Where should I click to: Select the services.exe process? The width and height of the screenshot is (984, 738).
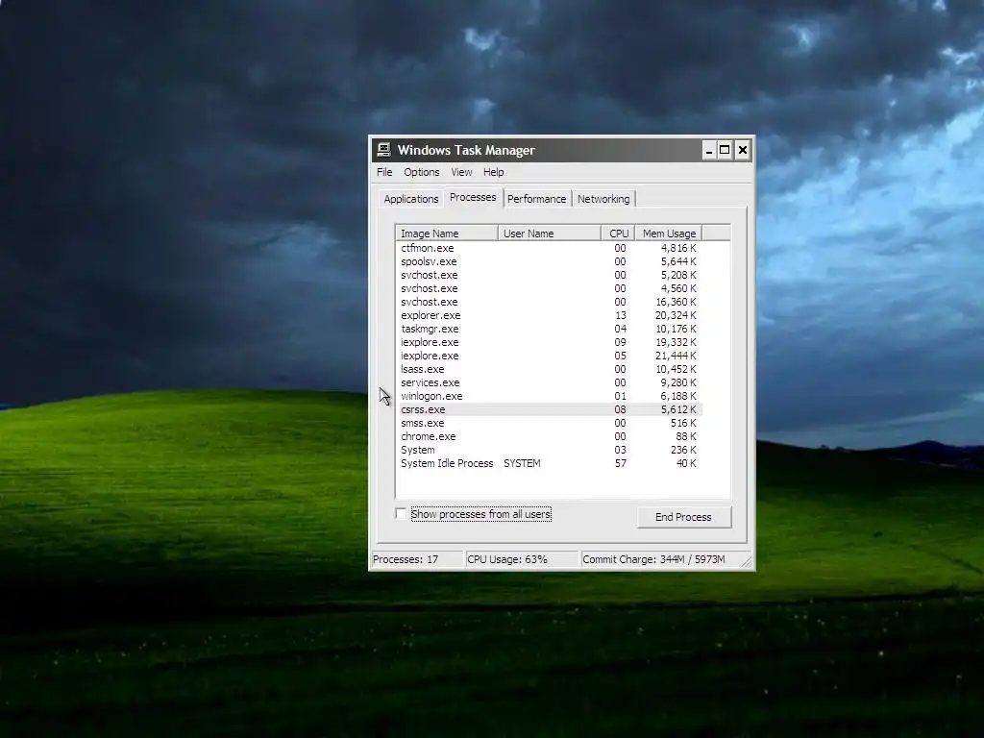coord(550,382)
